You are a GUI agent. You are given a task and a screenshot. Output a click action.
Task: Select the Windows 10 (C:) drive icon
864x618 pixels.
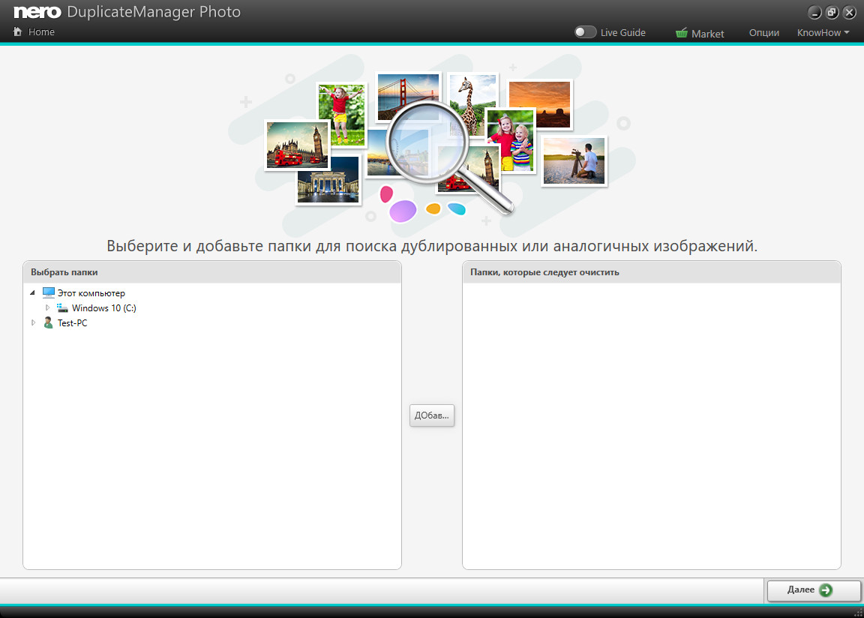[x=63, y=308]
